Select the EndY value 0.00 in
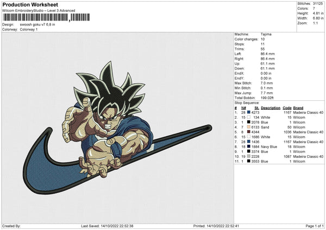The width and height of the screenshot is (326, 230). click(266, 78)
